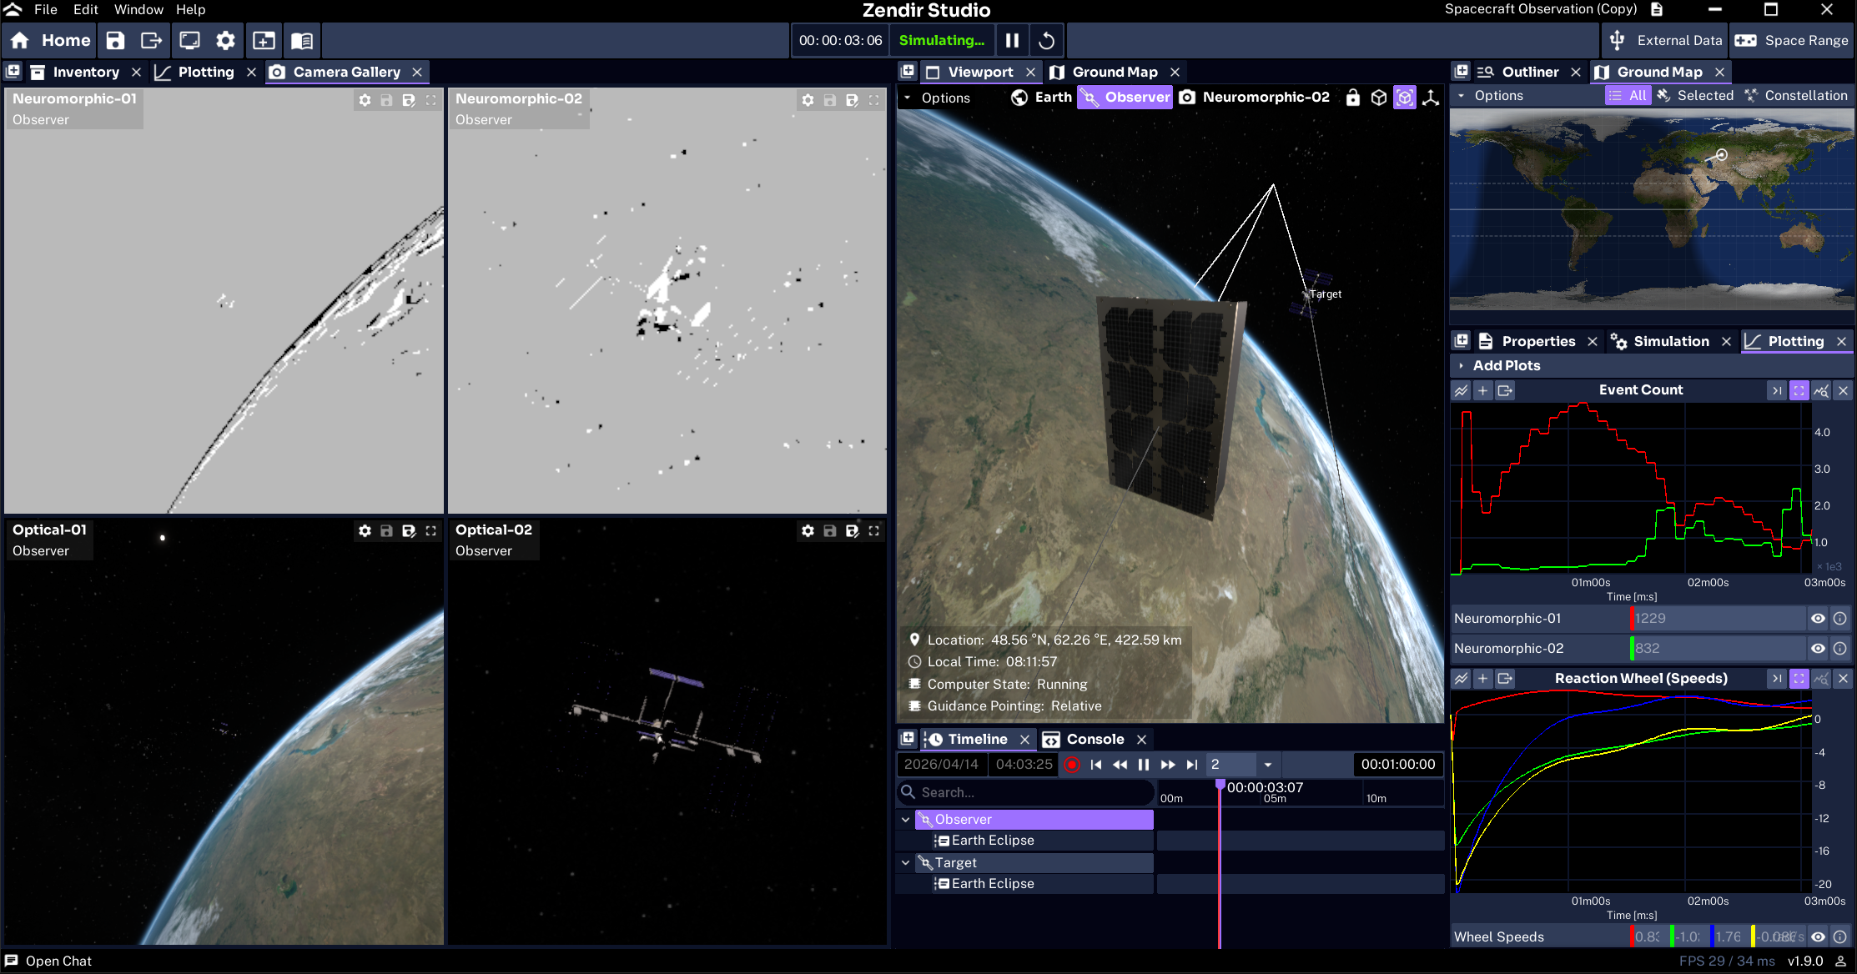The height and width of the screenshot is (974, 1857).
Task: Open Chat from the status bar
Action: point(48,961)
